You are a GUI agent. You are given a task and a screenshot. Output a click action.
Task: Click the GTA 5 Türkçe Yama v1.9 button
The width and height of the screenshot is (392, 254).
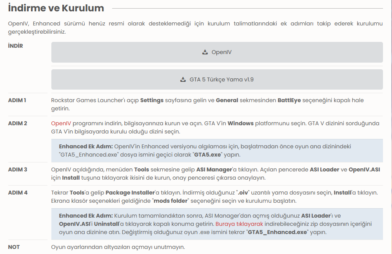coord(217,79)
